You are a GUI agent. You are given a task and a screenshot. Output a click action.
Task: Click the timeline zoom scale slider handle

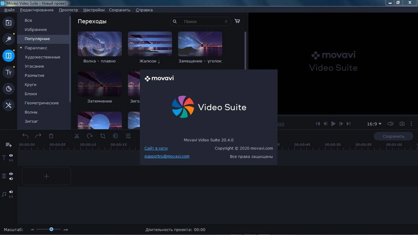[x=51, y=229]
